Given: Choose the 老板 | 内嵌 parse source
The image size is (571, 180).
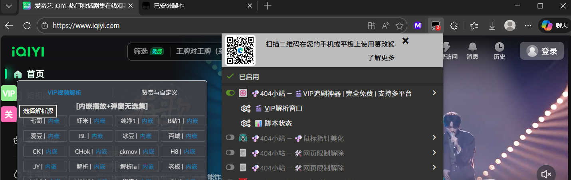Looking at the screenshot, I should (x=183, y=166).
